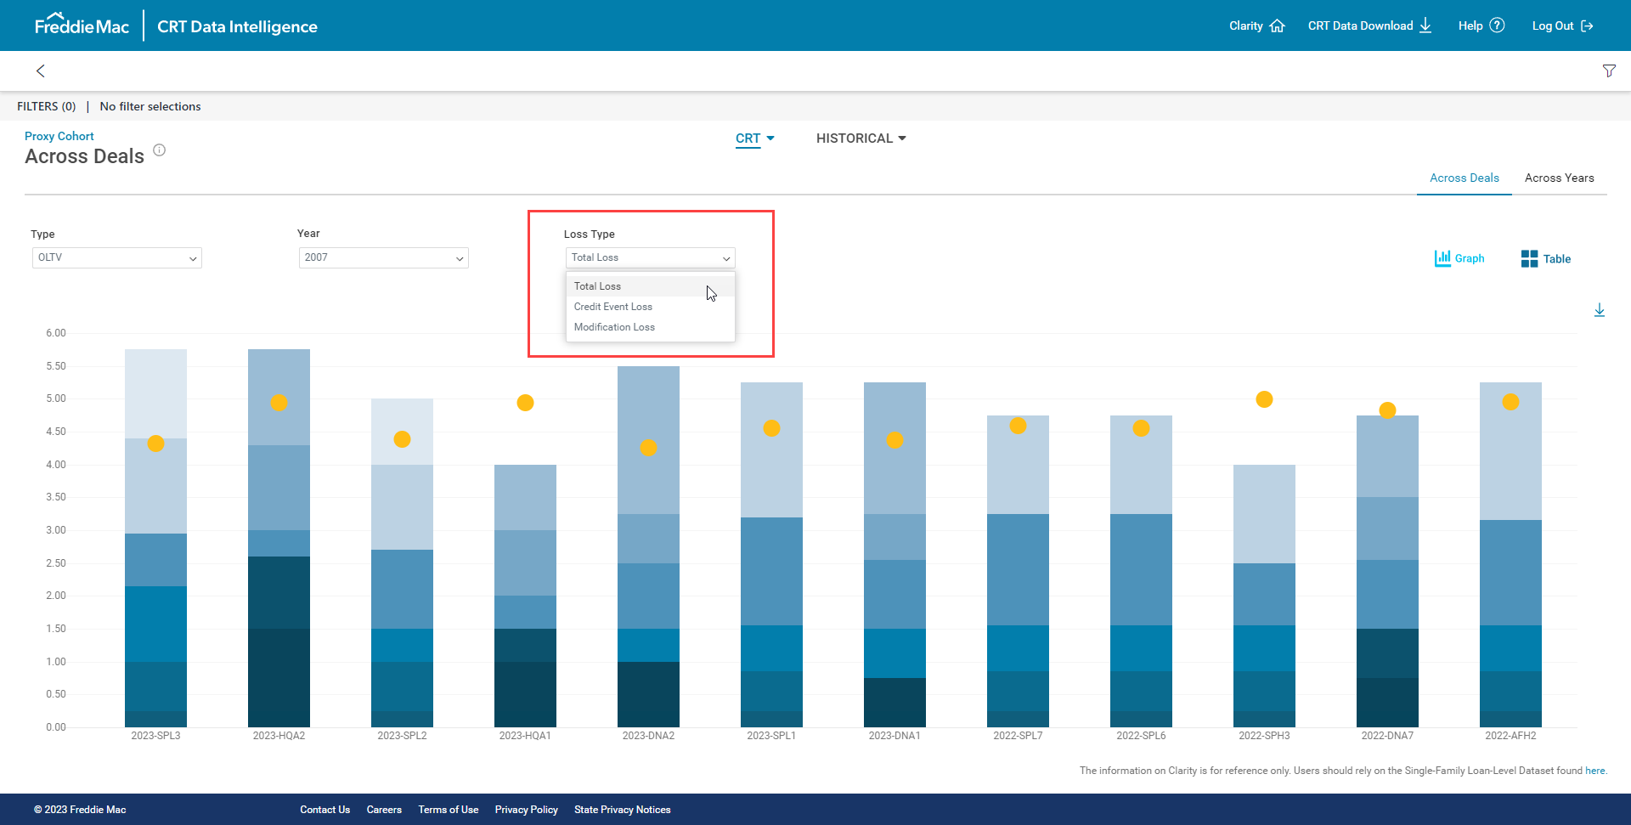The image size is (1631, 825).
Task: Download the chart using the download icon
Action: point(1600,310)
